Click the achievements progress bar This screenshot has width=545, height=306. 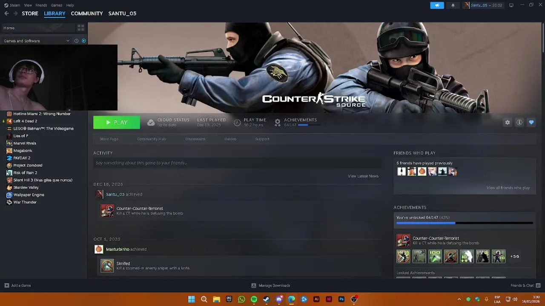(465, 223)
